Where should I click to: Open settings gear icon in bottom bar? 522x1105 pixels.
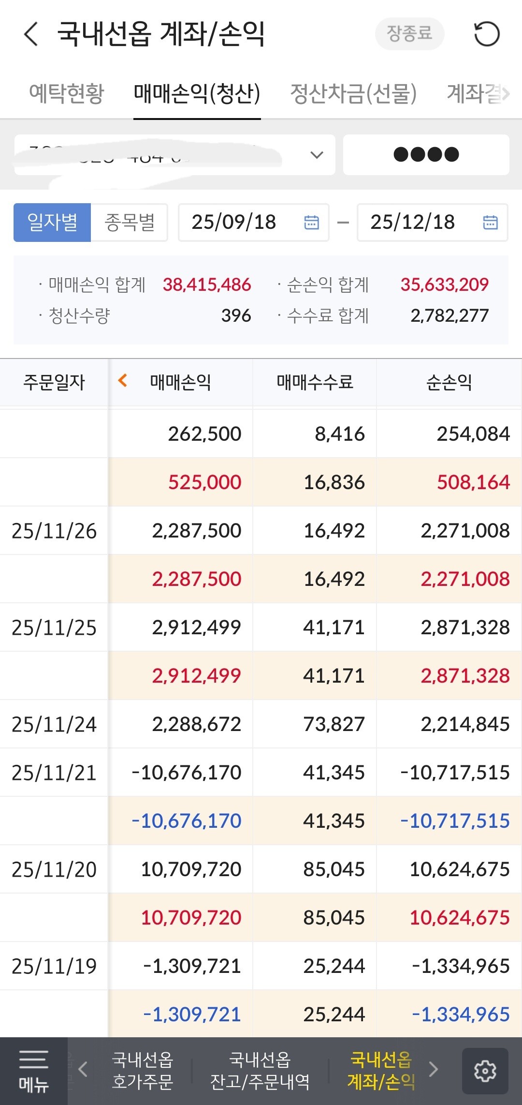point(485,1071)
